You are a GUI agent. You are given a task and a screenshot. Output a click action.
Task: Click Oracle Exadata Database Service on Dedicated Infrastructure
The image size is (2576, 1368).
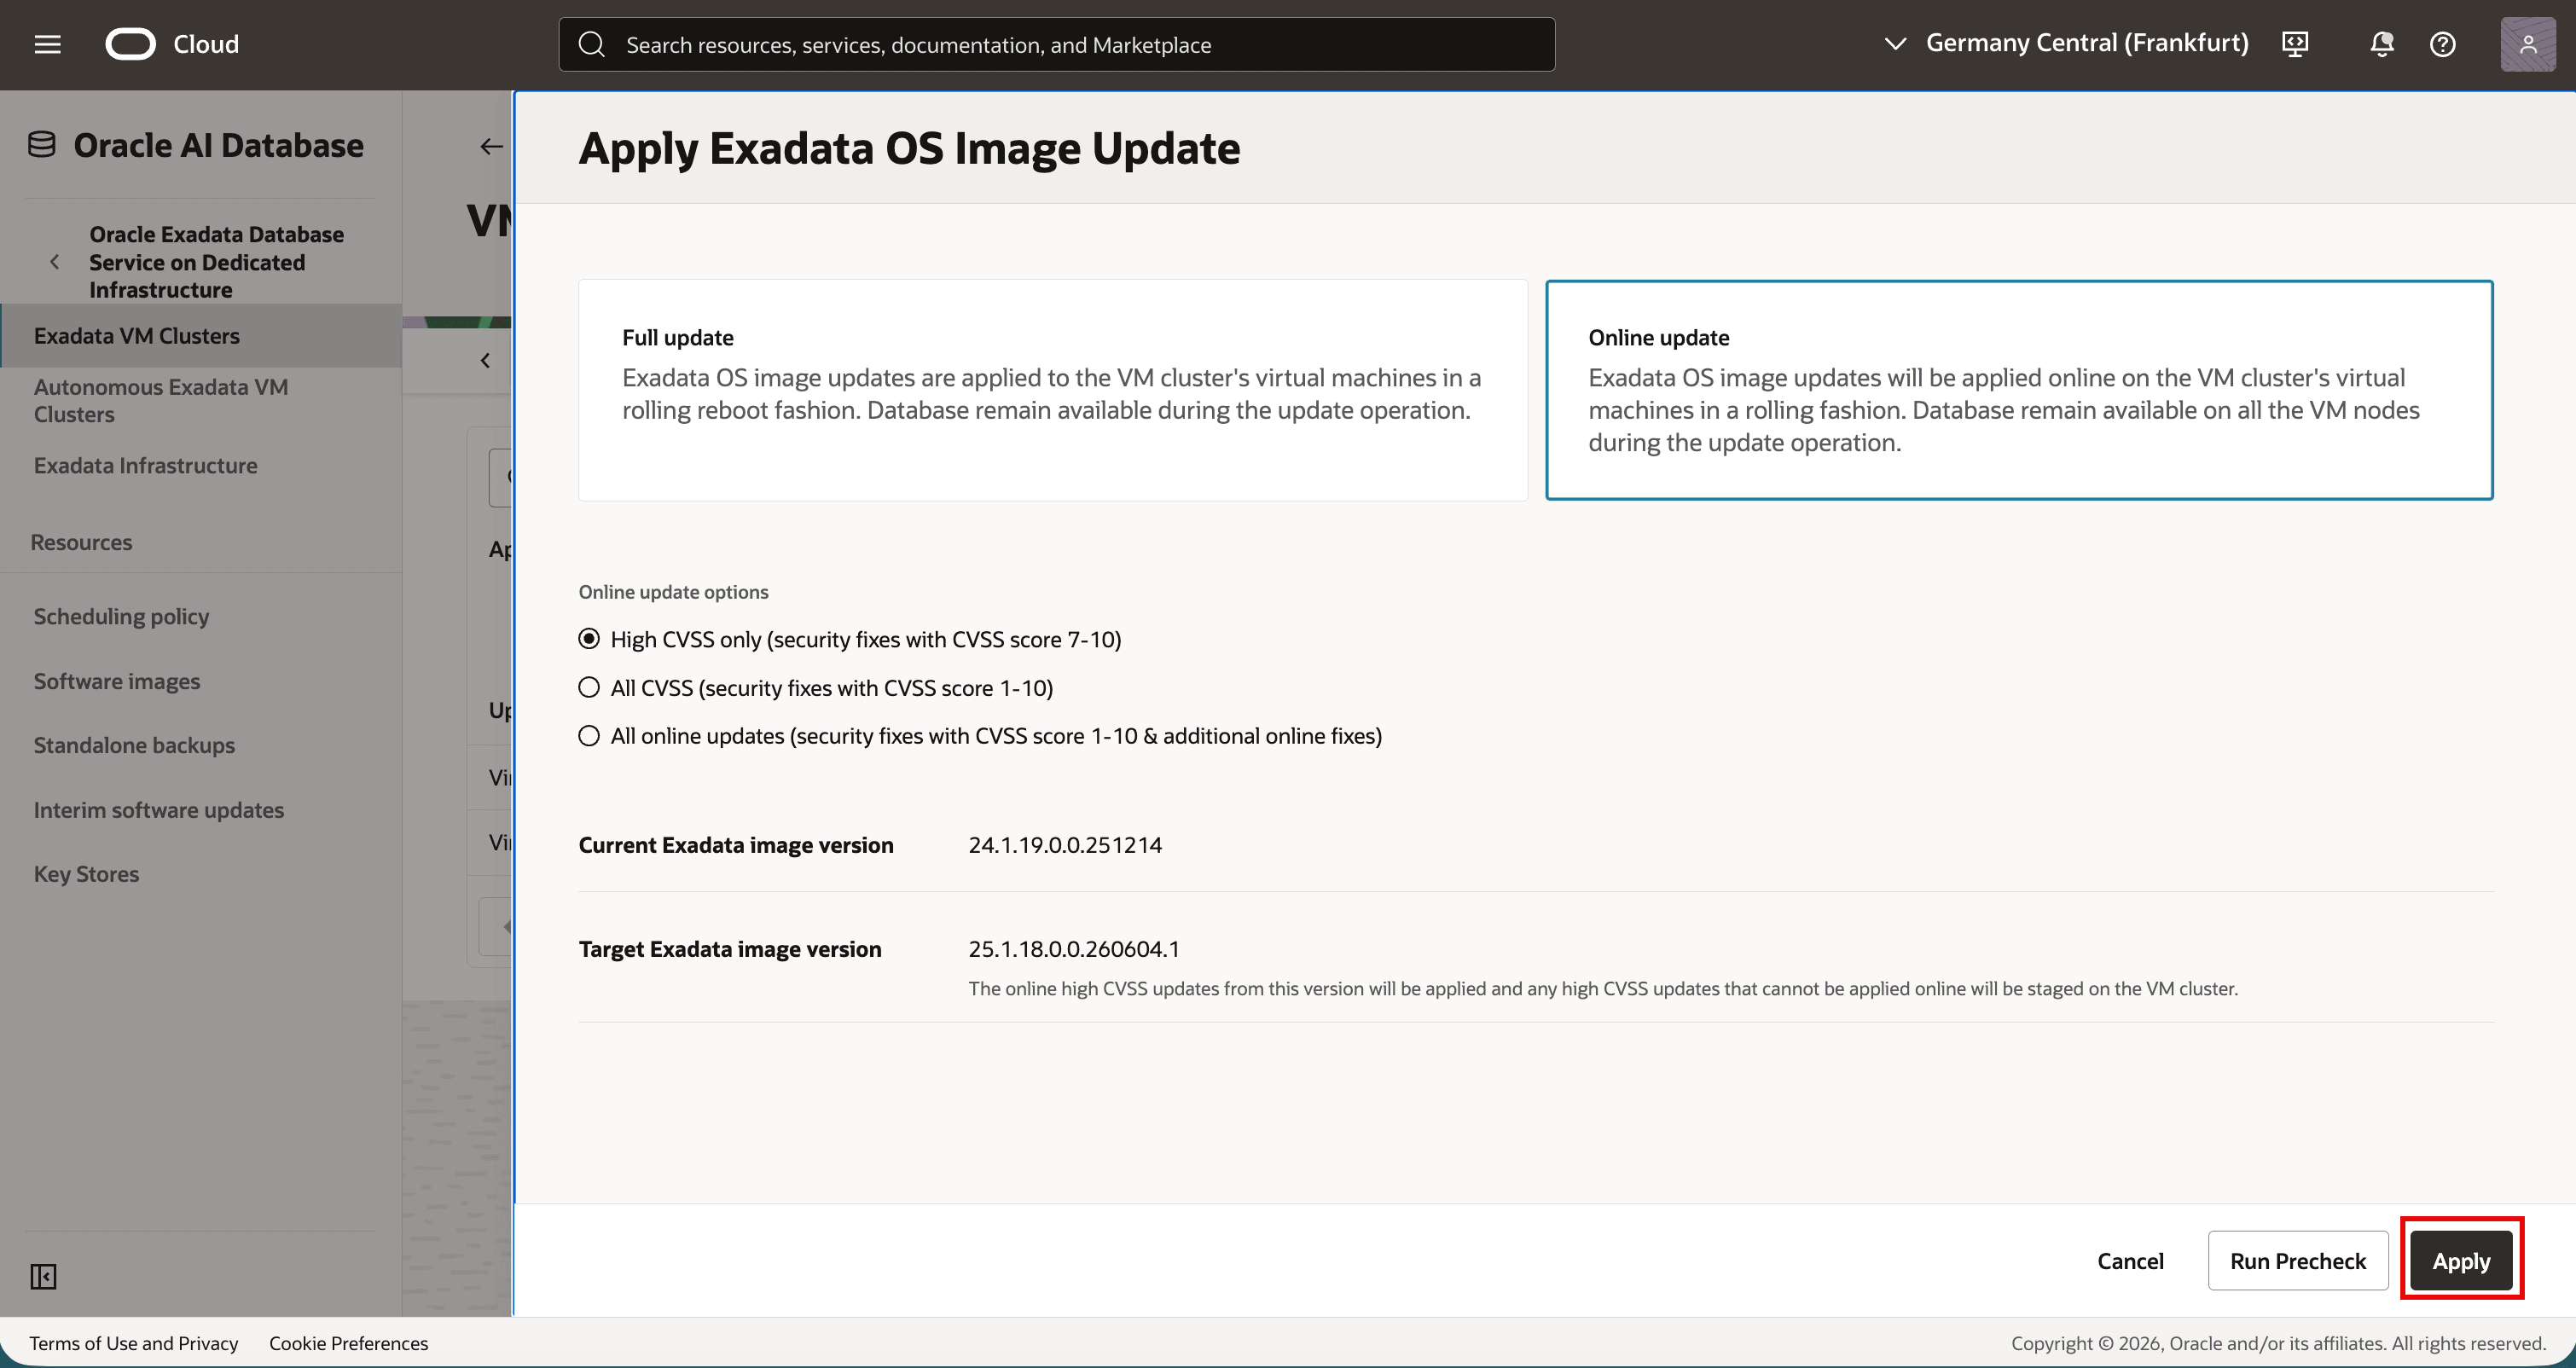point(216,262)
